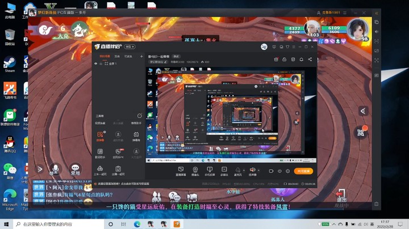Open the in-game grid menu with red dot
This screenshot has height=229, width=409.
pyautogui.click(x=361, y=133)
